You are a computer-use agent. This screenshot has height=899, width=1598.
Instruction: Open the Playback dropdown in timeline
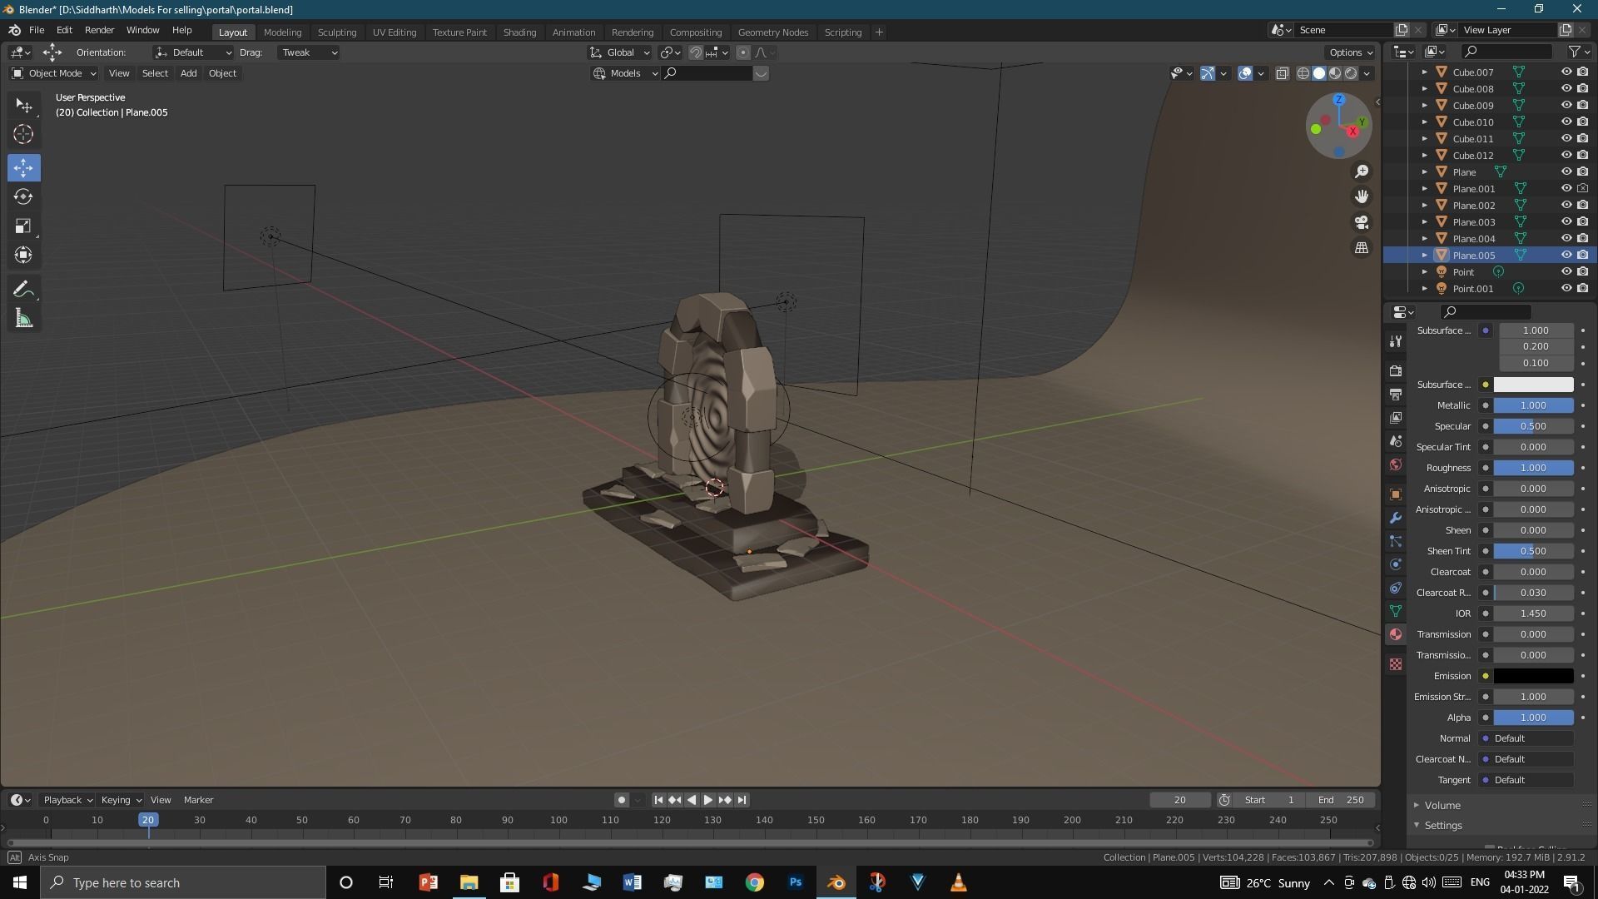pos(67,800)
